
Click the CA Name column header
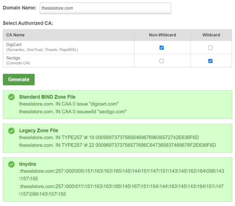point(15,35)
